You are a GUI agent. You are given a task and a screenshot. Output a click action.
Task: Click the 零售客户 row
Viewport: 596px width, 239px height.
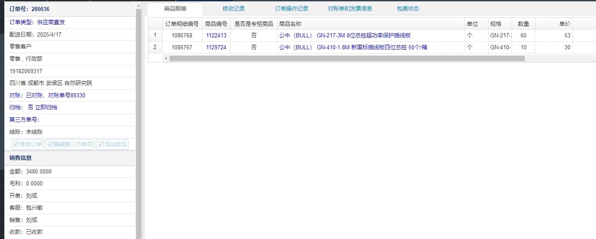(x=70, y=46)
